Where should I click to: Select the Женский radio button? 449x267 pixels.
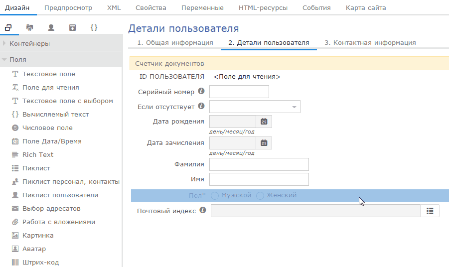[260, 196]
